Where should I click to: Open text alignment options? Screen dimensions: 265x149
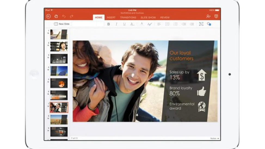[159, 24]
